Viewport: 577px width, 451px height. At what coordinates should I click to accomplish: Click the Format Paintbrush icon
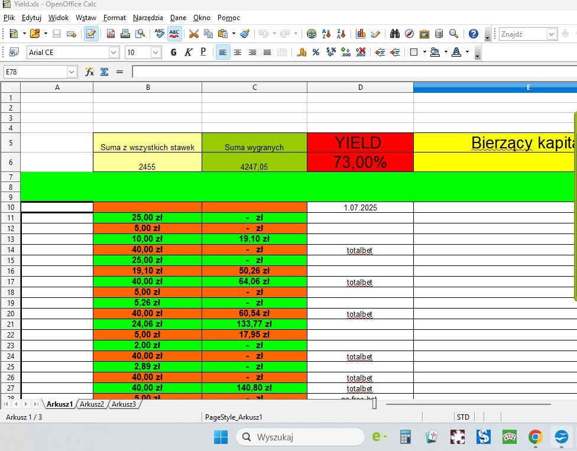245,34
